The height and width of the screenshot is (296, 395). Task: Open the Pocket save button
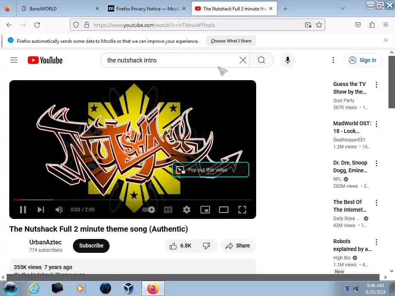(358, 25)
